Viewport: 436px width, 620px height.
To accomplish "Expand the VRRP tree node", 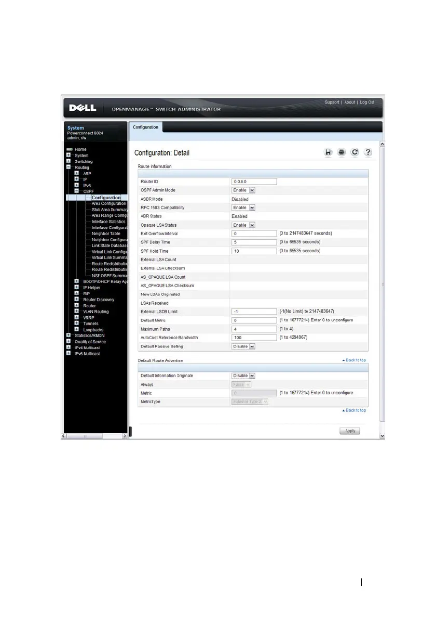I will click(x=77, y=317).
